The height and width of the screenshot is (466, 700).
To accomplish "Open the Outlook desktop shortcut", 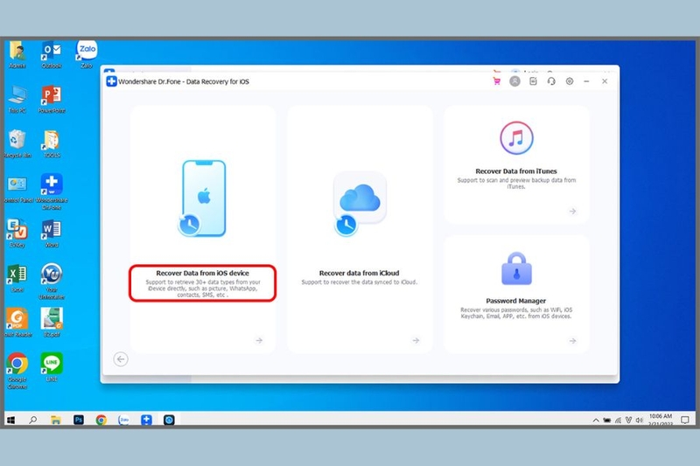I will [x=52, y=54].
